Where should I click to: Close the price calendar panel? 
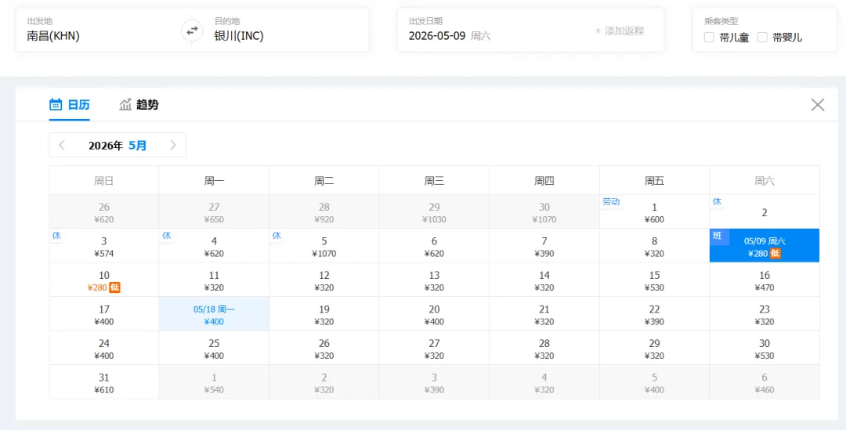coord(817,105)
